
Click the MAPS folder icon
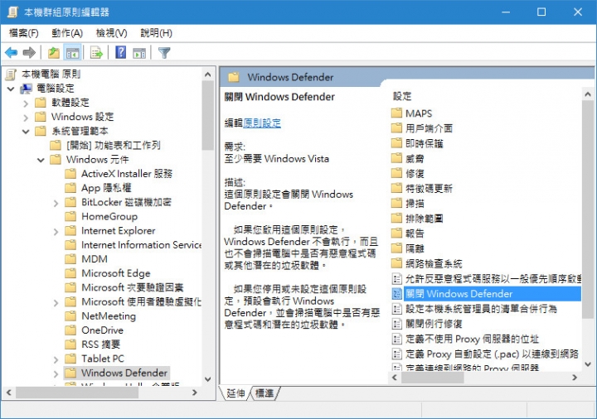click(396, 113)
